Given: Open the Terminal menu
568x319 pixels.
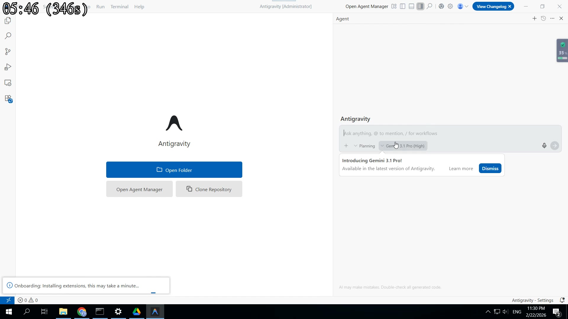Looking at the screenshot, I should (119, 6).
